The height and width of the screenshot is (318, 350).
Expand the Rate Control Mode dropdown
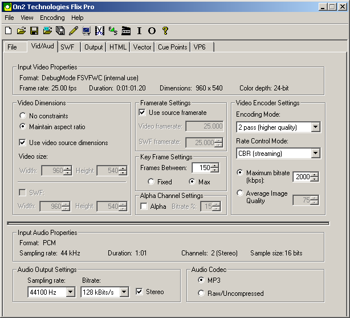click(x=315, y=154)
